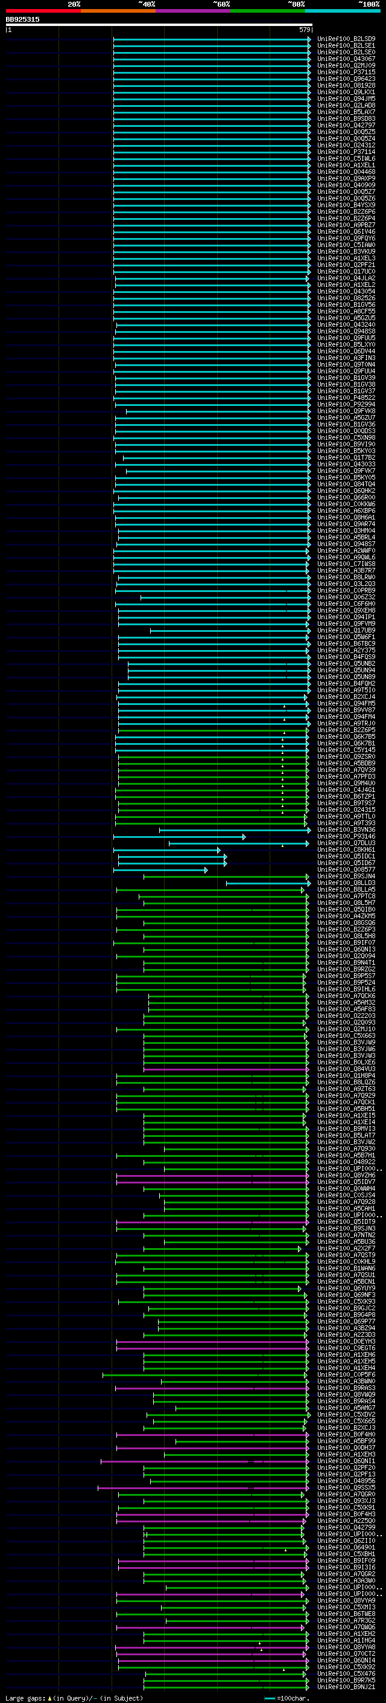Select hit label UniRef100_Q43067
The height and width of the screenshot is (1703, 386).
tap(346, 59)
